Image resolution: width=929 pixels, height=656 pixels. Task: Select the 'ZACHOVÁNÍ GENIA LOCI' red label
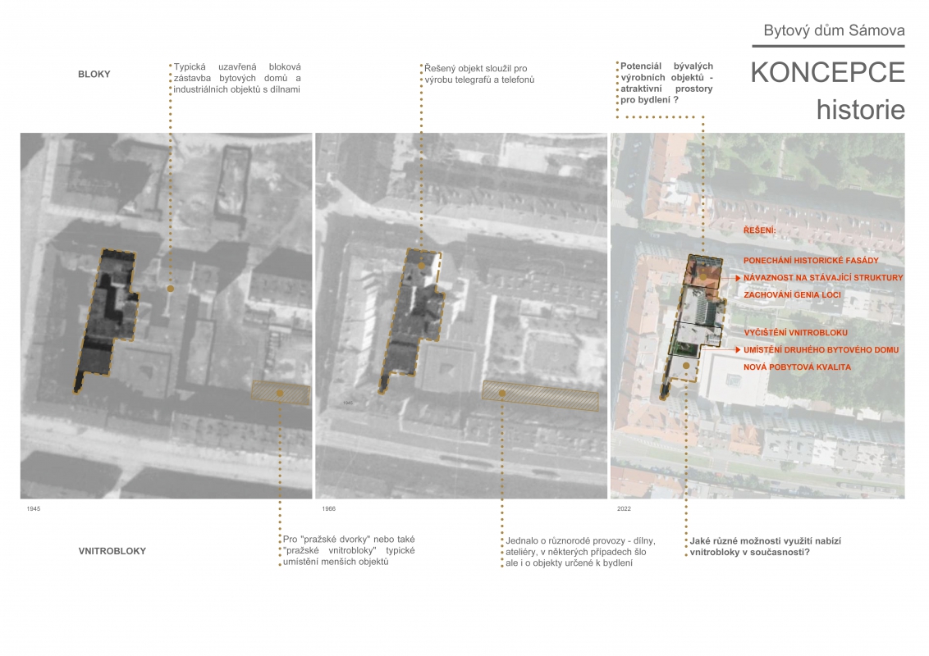[792, 294]
